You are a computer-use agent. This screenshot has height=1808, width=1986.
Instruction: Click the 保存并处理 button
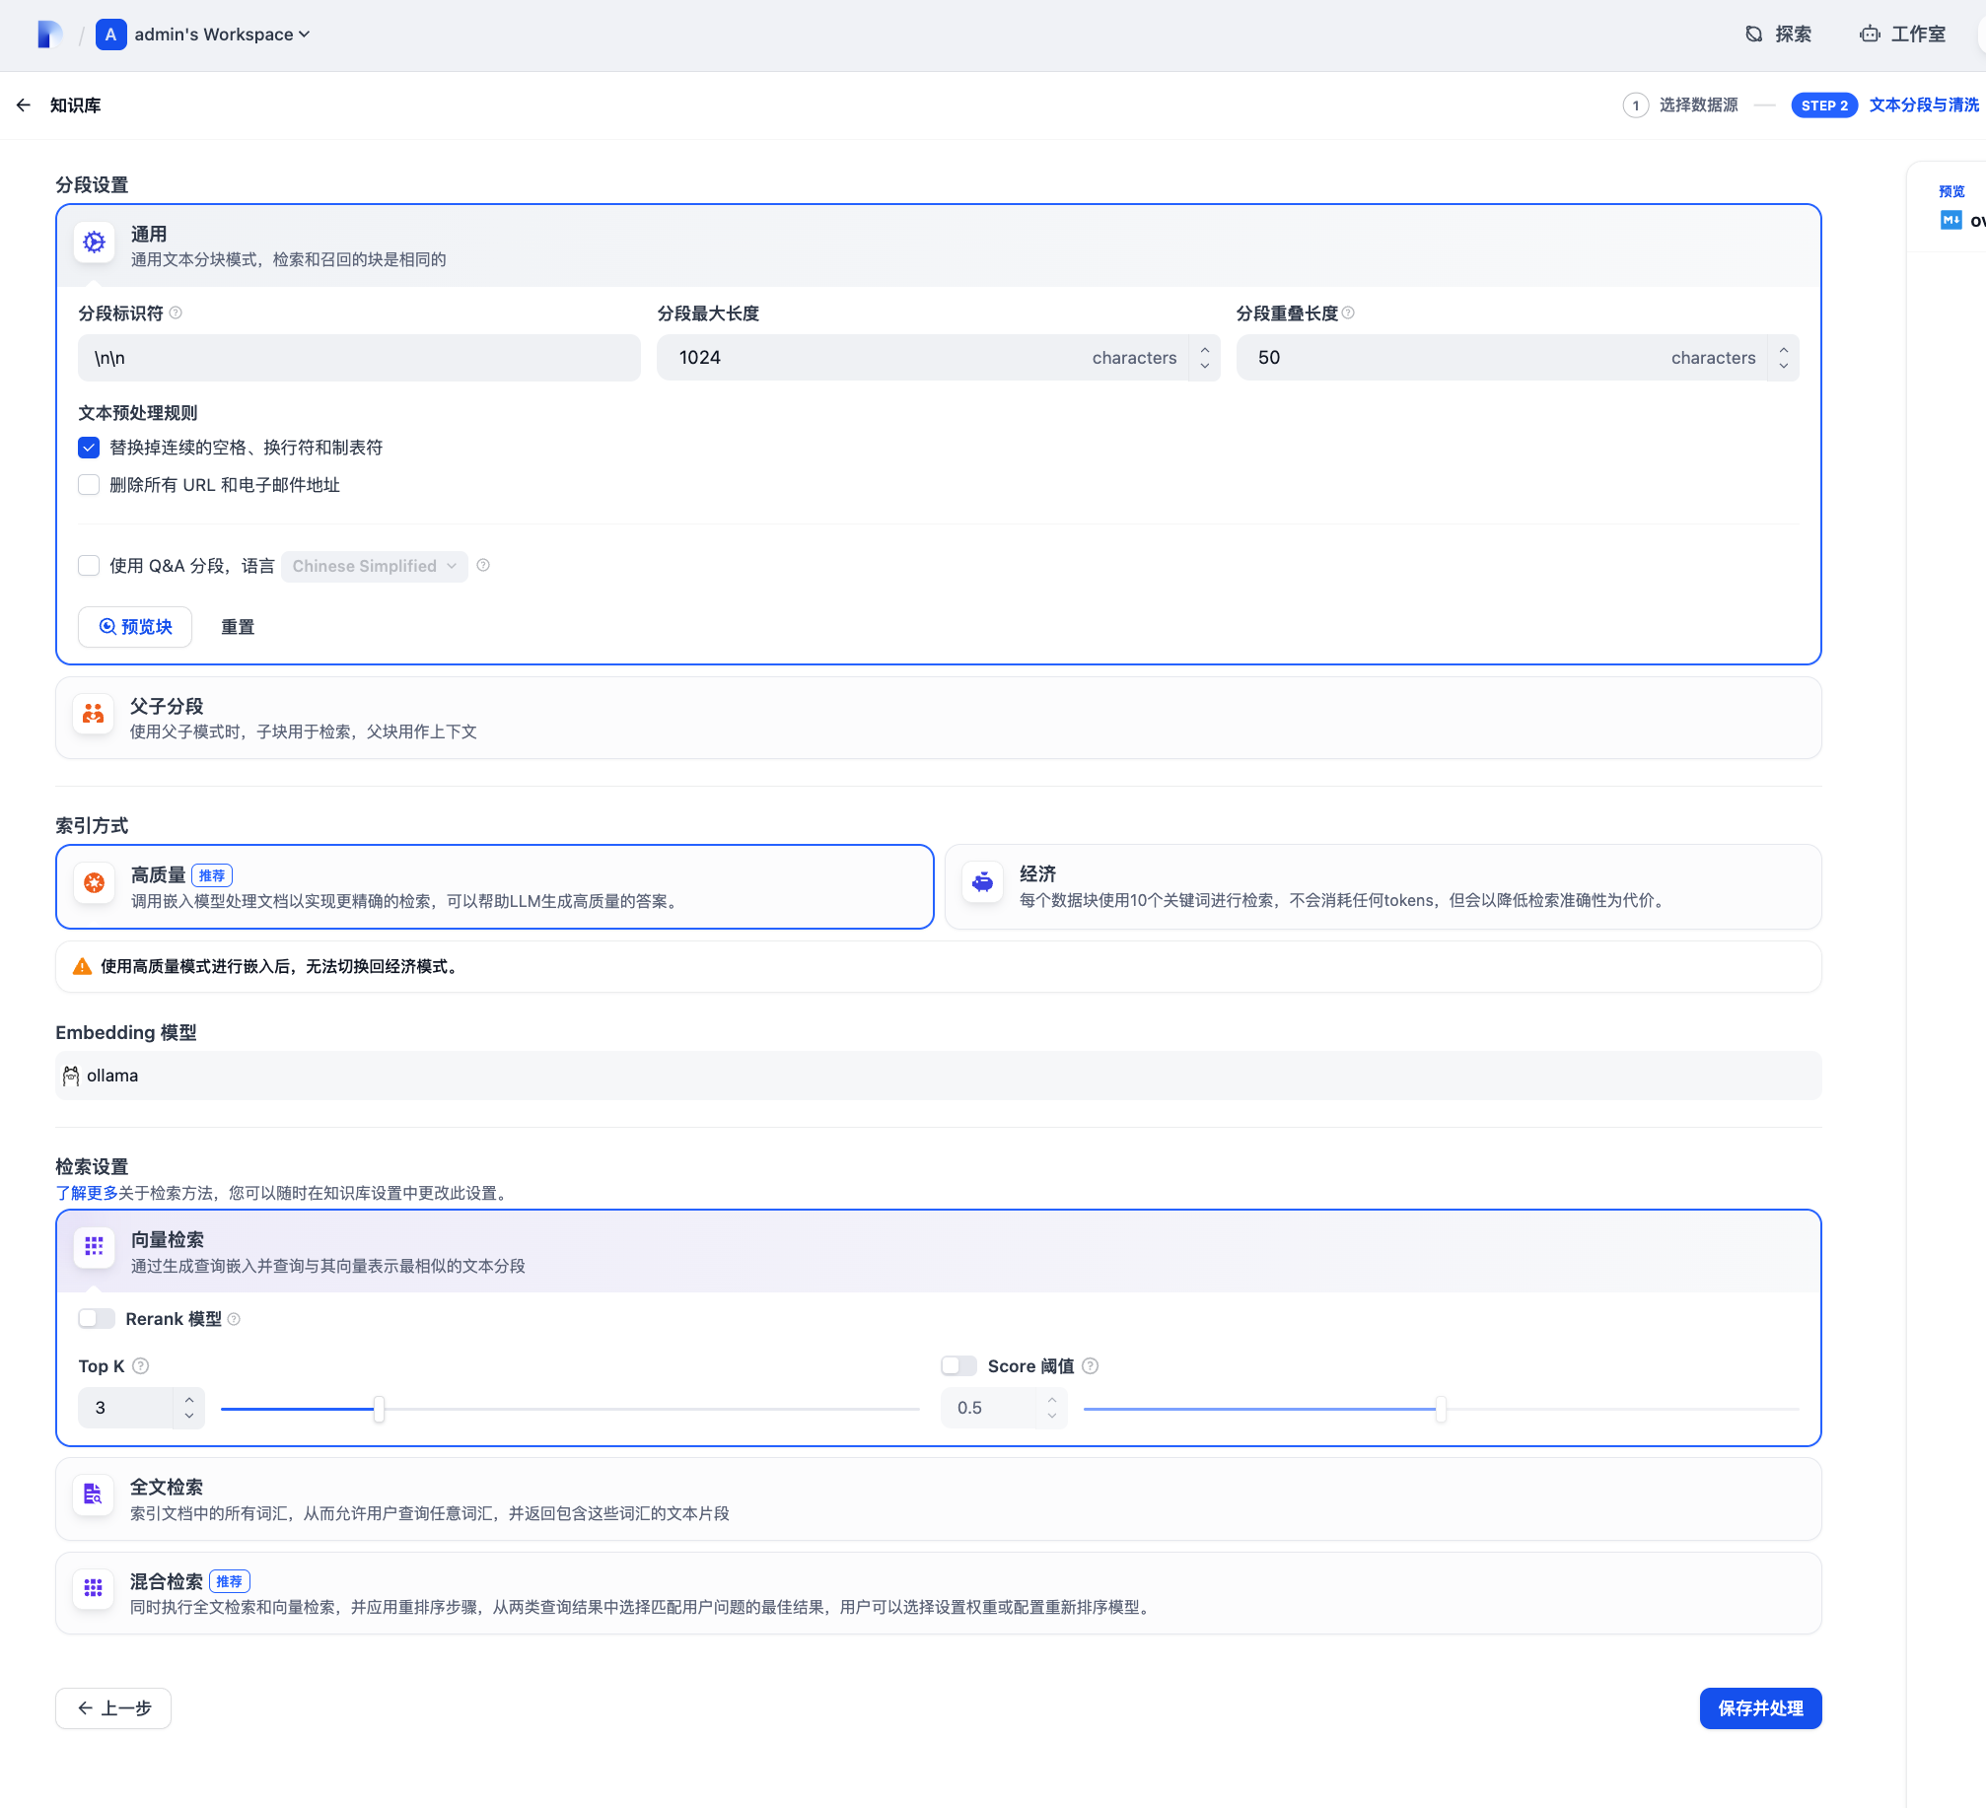click(x=1759, y=1708)
